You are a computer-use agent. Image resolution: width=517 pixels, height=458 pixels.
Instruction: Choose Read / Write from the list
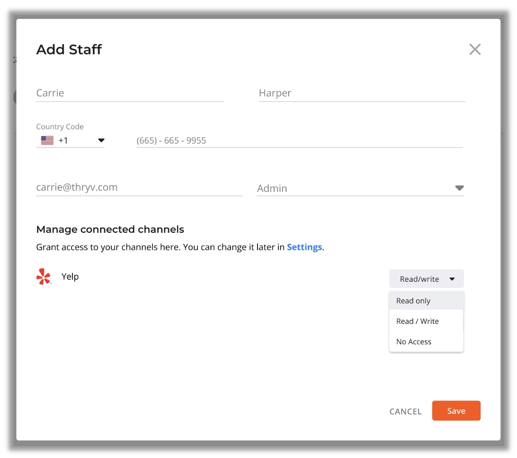point(417,321)
